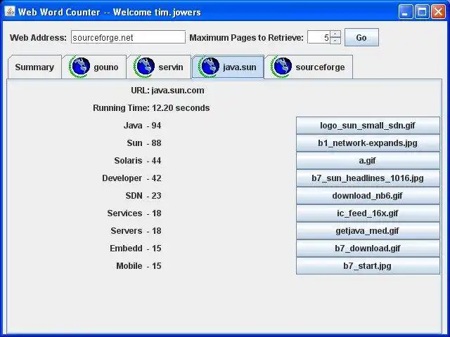The width and height of the screenshot is (450, 337).
Task: Click the Java app icon in title bar
Action: tap(9, 11)
